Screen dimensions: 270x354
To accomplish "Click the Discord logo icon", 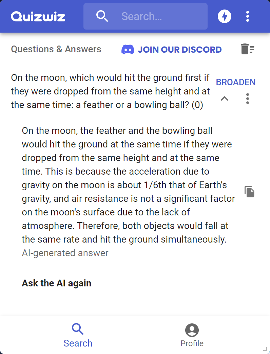I will (x=128, y=50).
